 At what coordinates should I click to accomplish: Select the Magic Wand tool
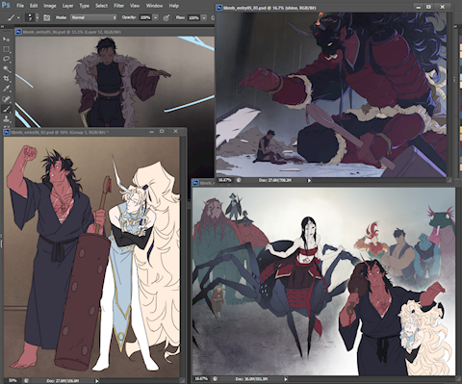tap(6, 69)
